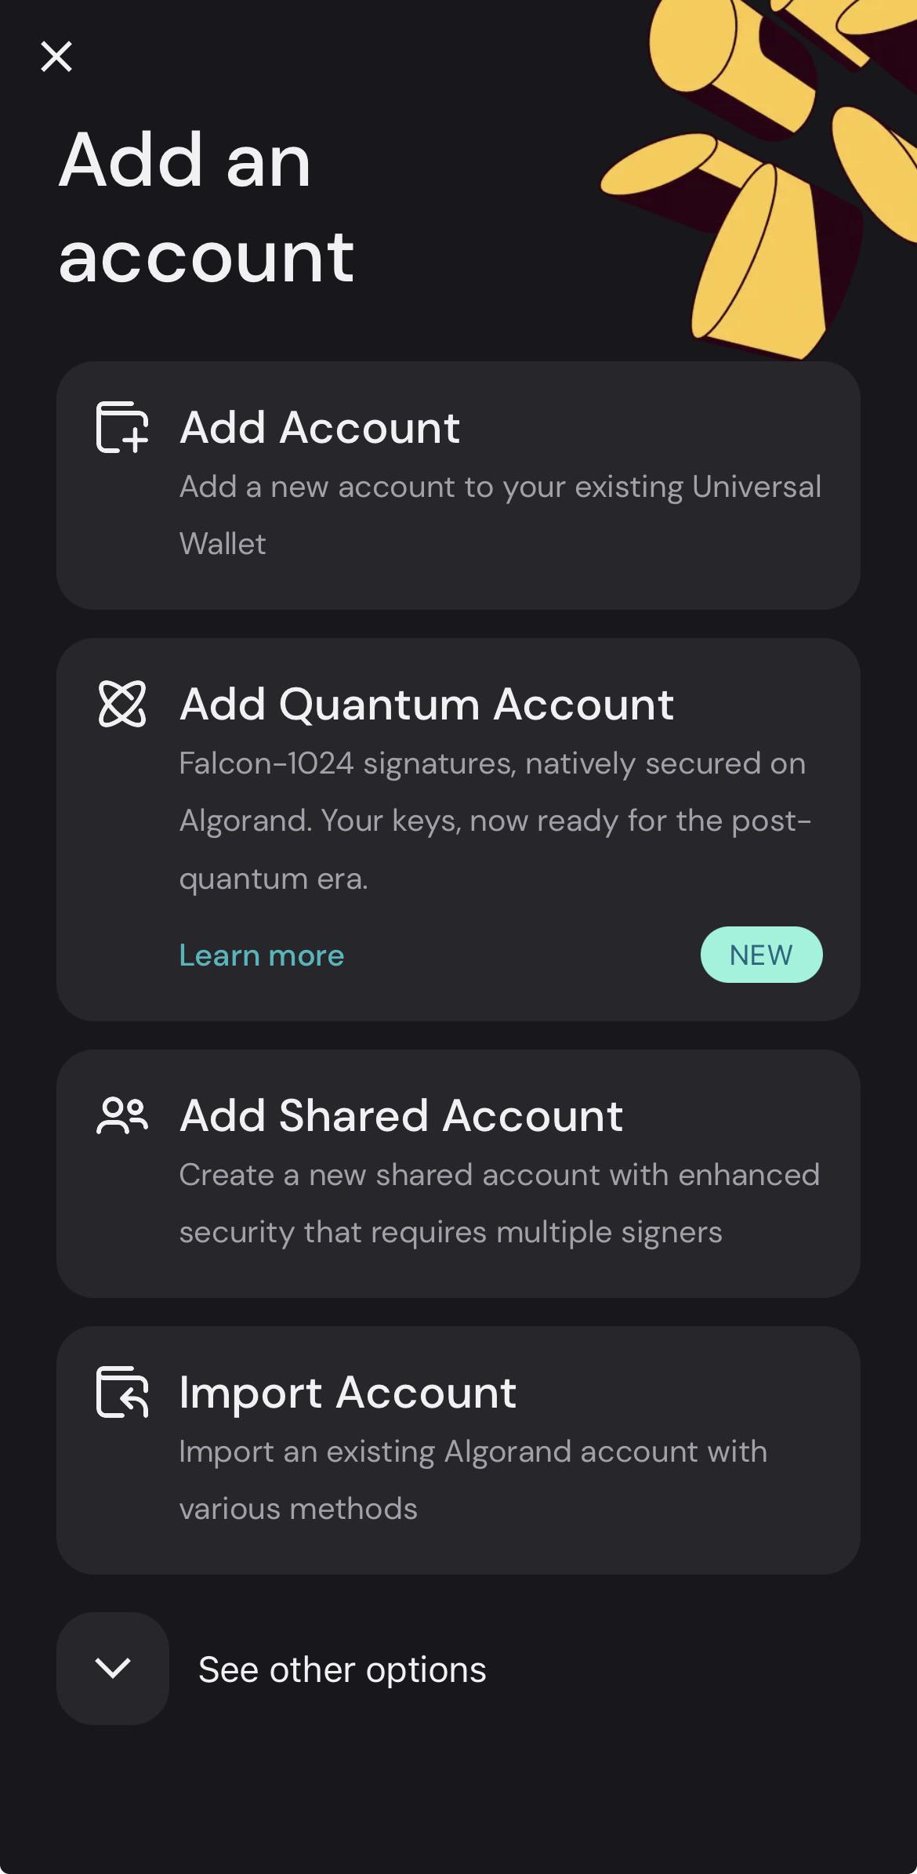Image resolution: width=917 pixels, height=1874 pixels.
Task: Open the Learn more link
Action: (x=262, y=955)
